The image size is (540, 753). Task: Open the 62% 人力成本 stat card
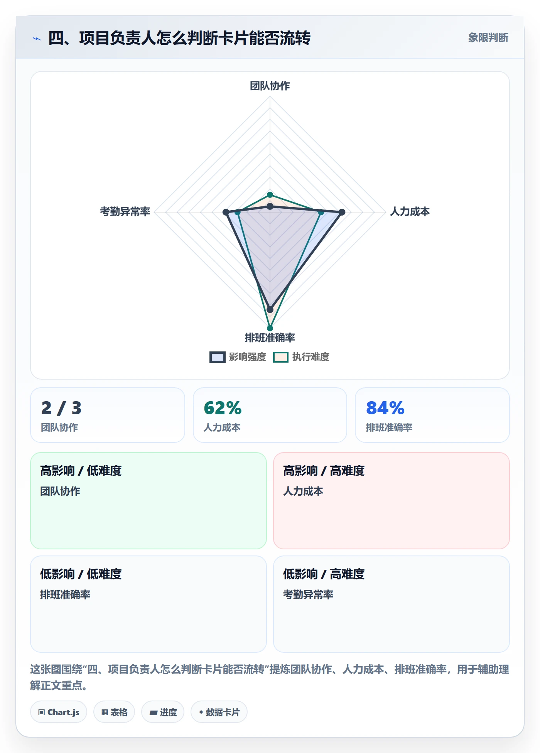pos(270,415)
